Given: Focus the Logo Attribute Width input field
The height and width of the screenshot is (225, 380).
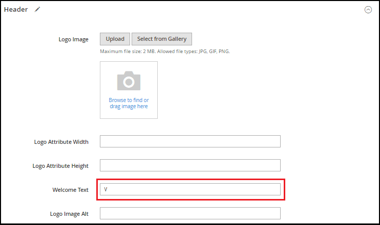Looking at the screenshot, I should [190, 141].
